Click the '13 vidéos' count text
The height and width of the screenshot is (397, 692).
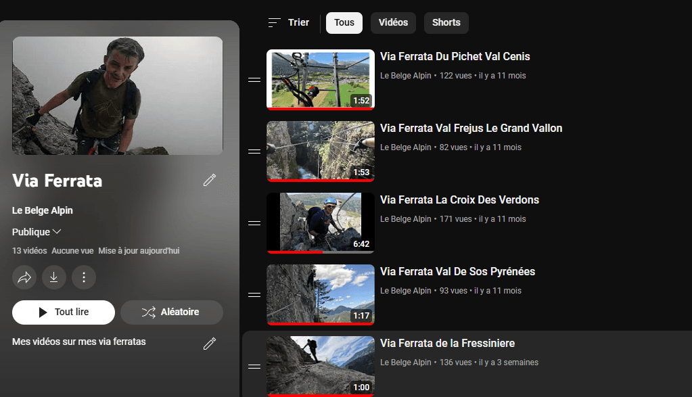(30, 251)
